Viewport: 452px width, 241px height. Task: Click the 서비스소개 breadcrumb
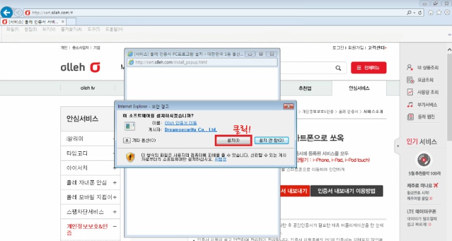click(x=373, y=112)
